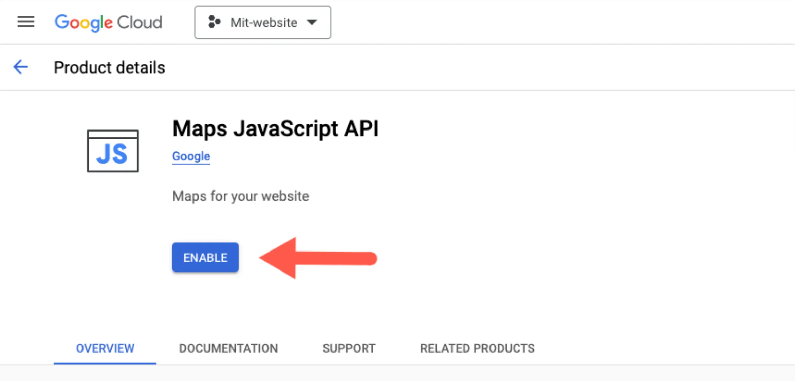795x381 pixels.
Task: Open the hamburger navigation menu
Action: pos(26,22)
